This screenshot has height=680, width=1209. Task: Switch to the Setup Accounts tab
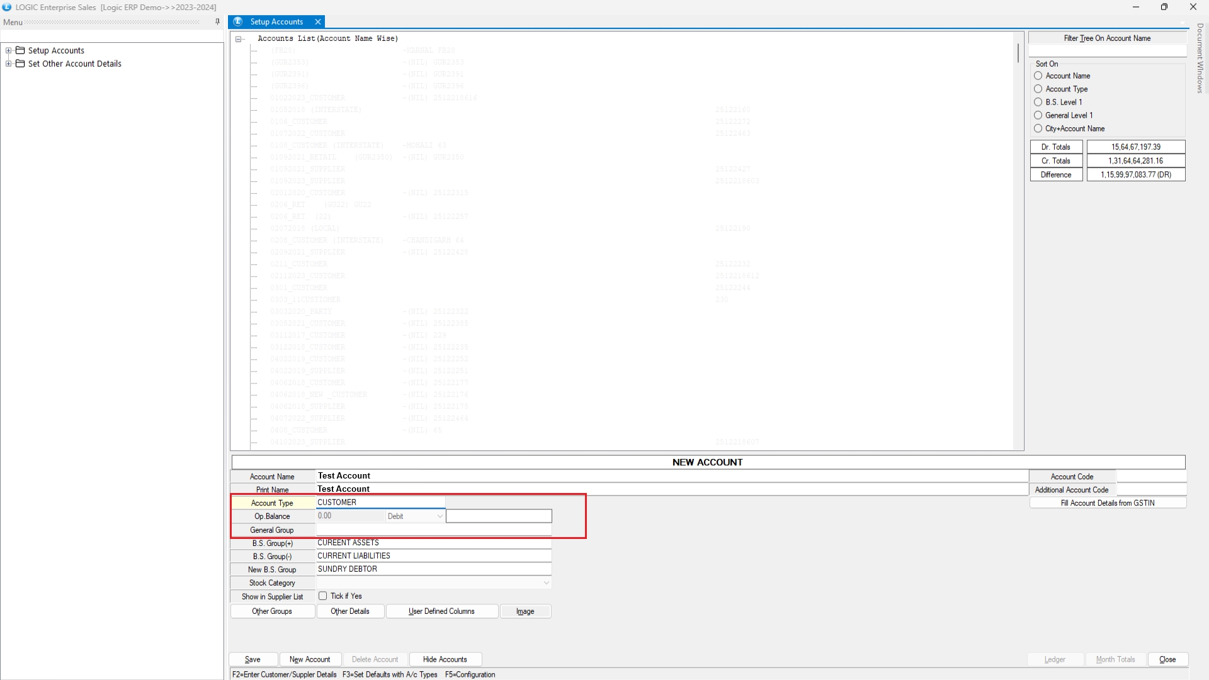tap(276, 21)
